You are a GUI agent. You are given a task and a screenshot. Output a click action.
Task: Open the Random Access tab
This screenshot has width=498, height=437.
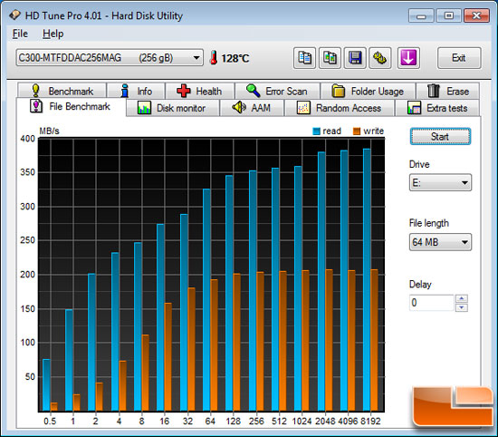(x=340, y=108)
